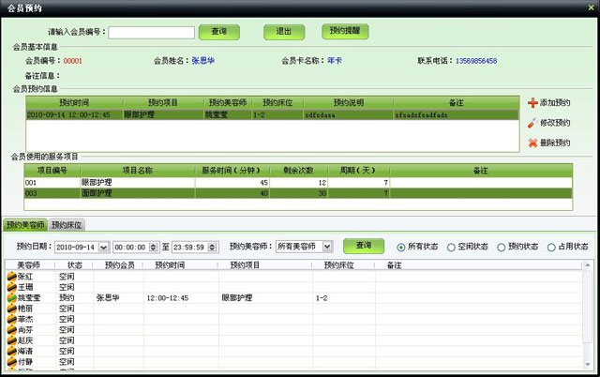Screen dimensions: 600x377
Task: Click the 预约提醒 button
Action: coord(344,31)
